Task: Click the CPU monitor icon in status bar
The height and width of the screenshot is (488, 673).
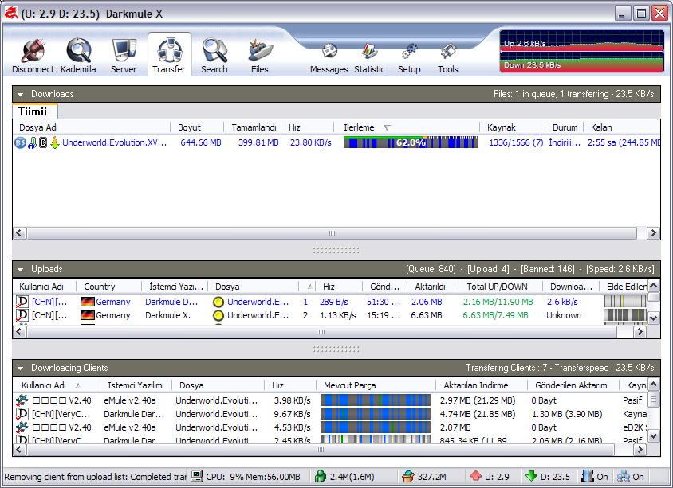Action: coord(197,476)
